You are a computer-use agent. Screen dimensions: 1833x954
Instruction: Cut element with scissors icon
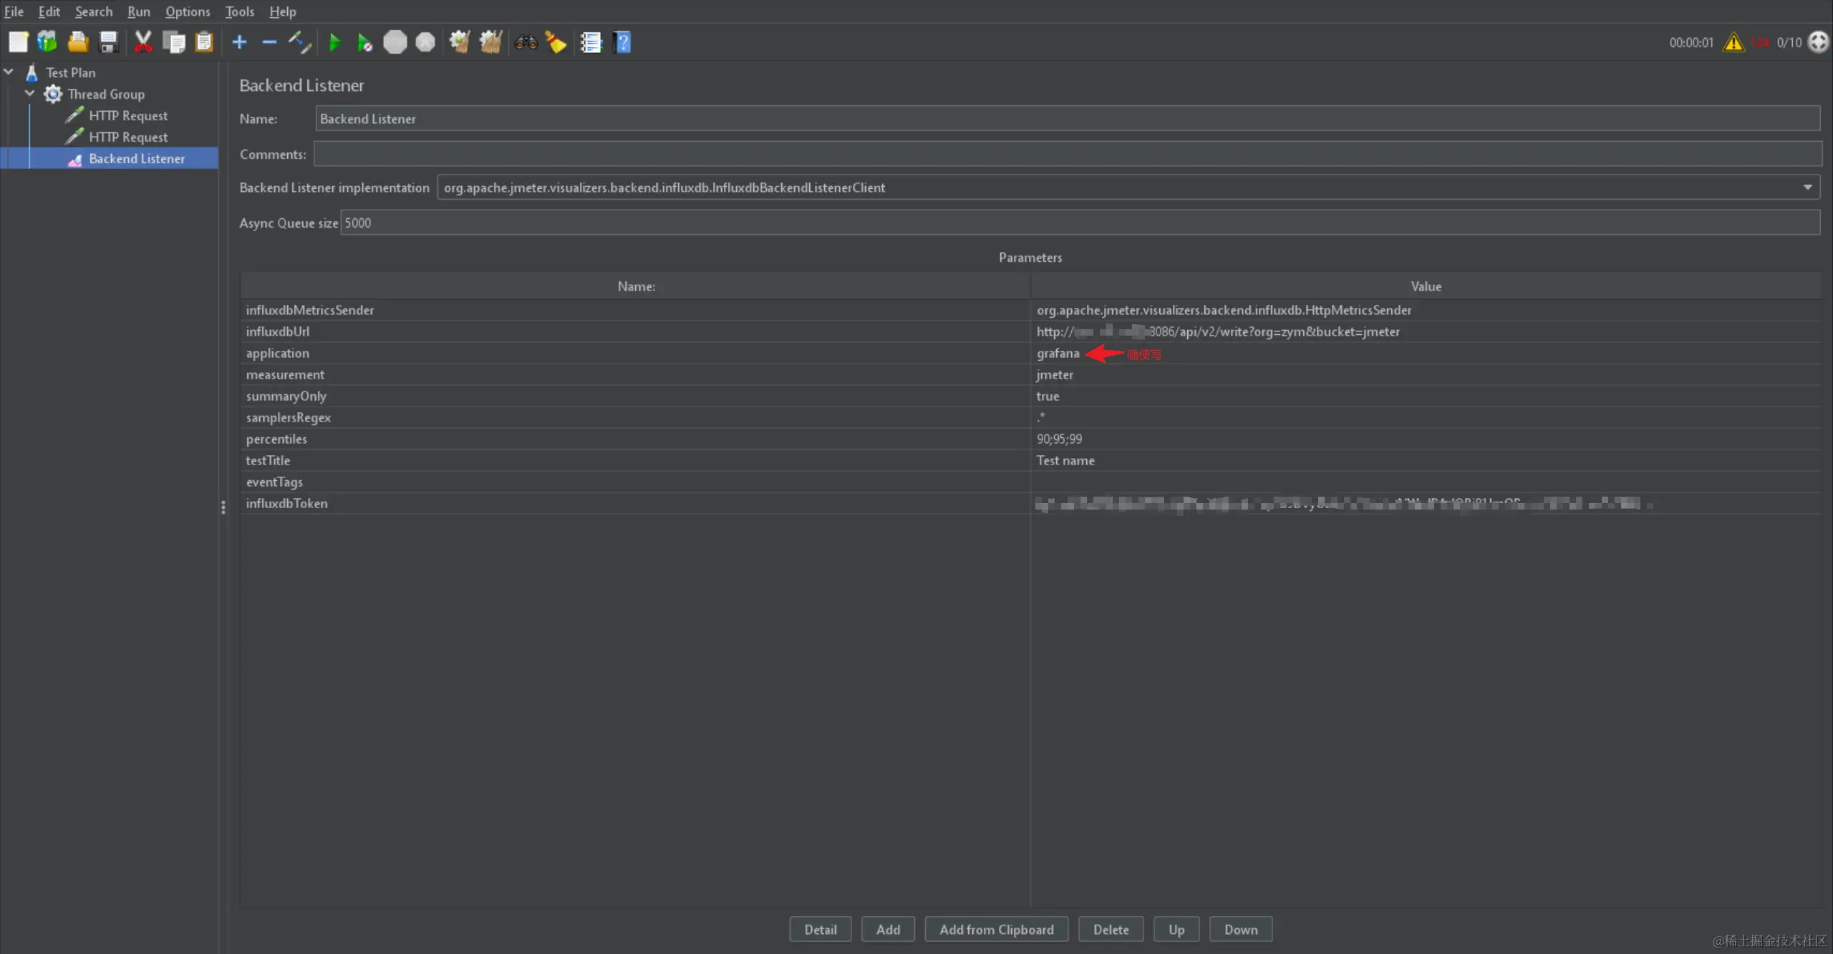143,42
